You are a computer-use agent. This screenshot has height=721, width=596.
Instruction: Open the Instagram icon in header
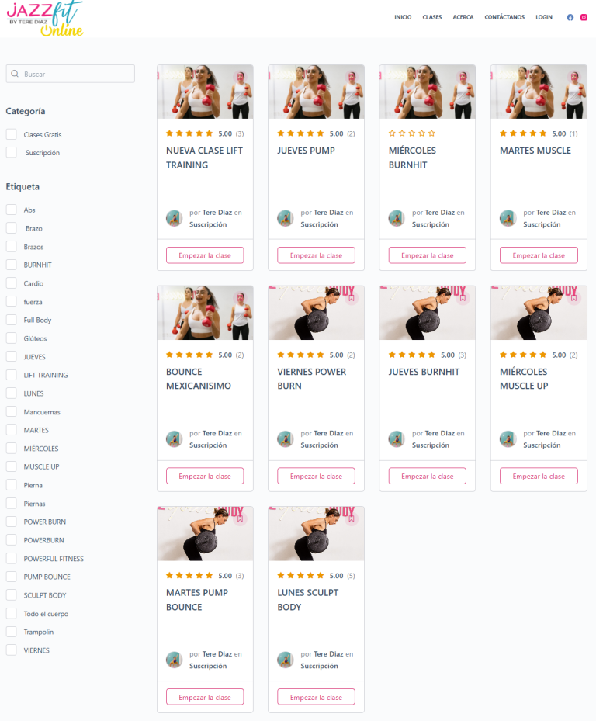point(584,18)
